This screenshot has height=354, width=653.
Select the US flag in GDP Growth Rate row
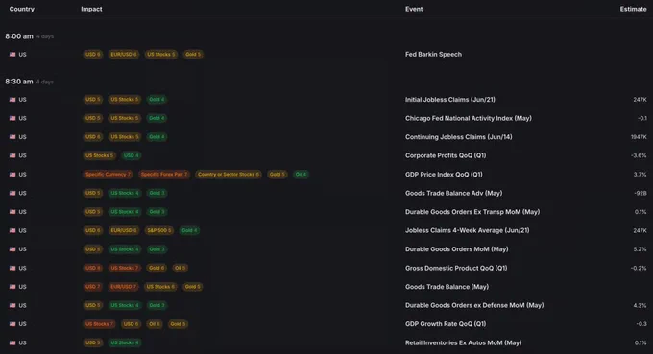point(12,324)
